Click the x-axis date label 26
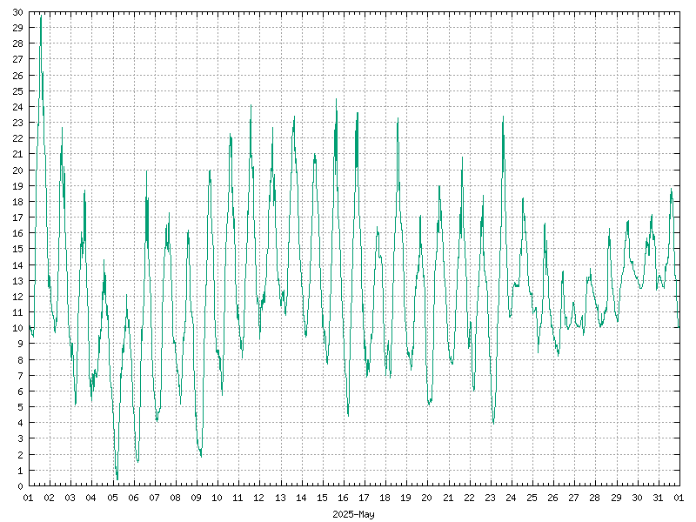Screen dimensions: 696x522 pyautogui.click(x=553, y=498)
